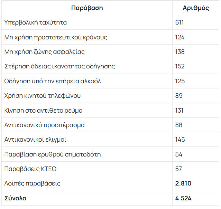The image size is (221, 209).
Task: Select "Παραβάσεις ΚΤΕΟ" cell
Action: click(x=30, y=169)
